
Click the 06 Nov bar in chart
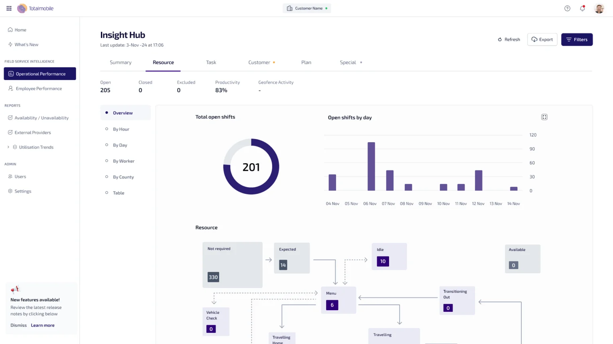(x=371, y=166)
